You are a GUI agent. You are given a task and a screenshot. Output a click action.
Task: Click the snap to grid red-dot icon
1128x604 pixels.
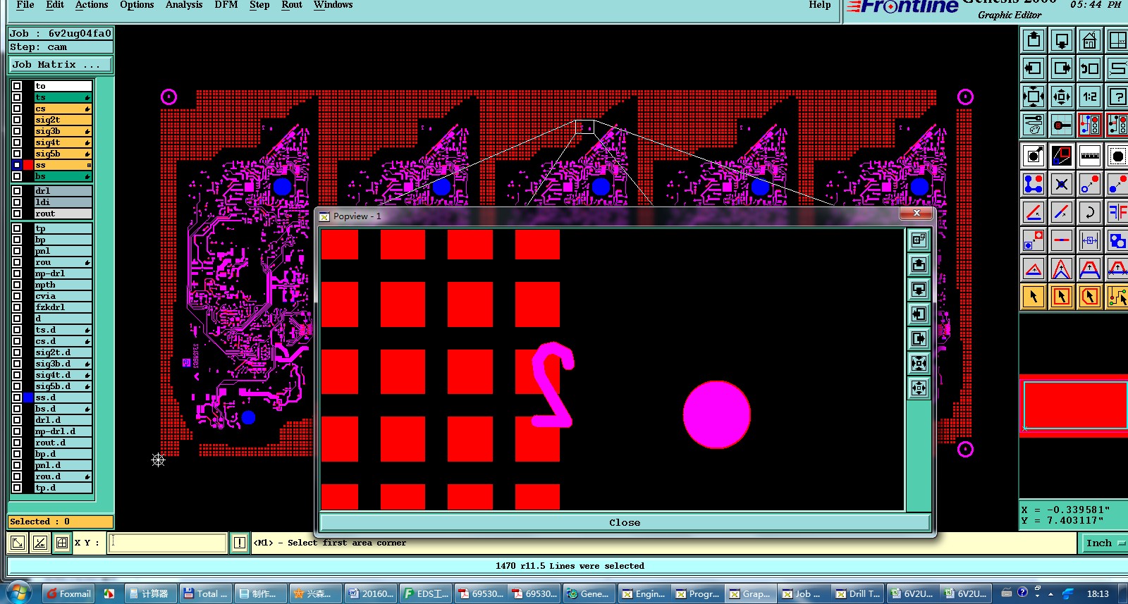(1062, 125)
